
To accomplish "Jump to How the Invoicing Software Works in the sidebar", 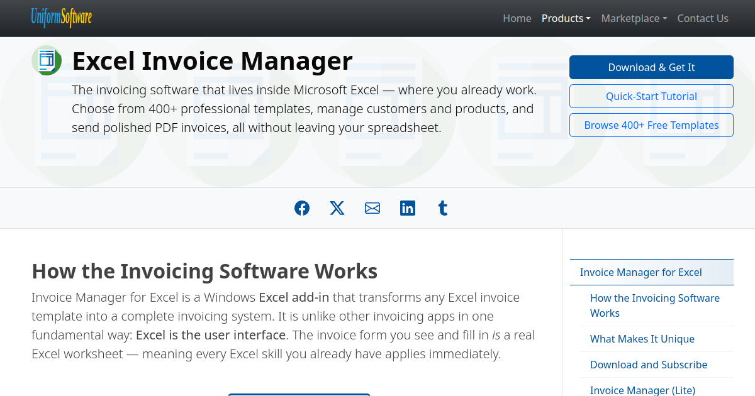I will pyautogui.click(x=657, y=305).
